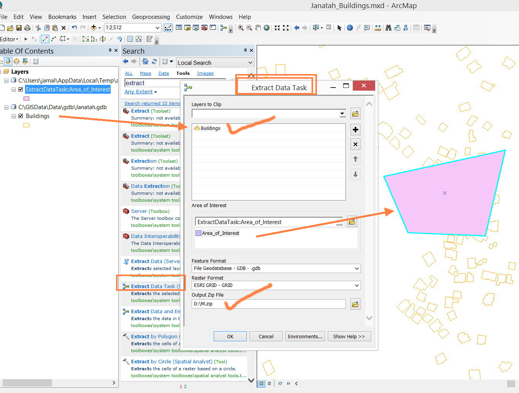
Task: Click the Undo arrow icon
Action: (74, 28)
